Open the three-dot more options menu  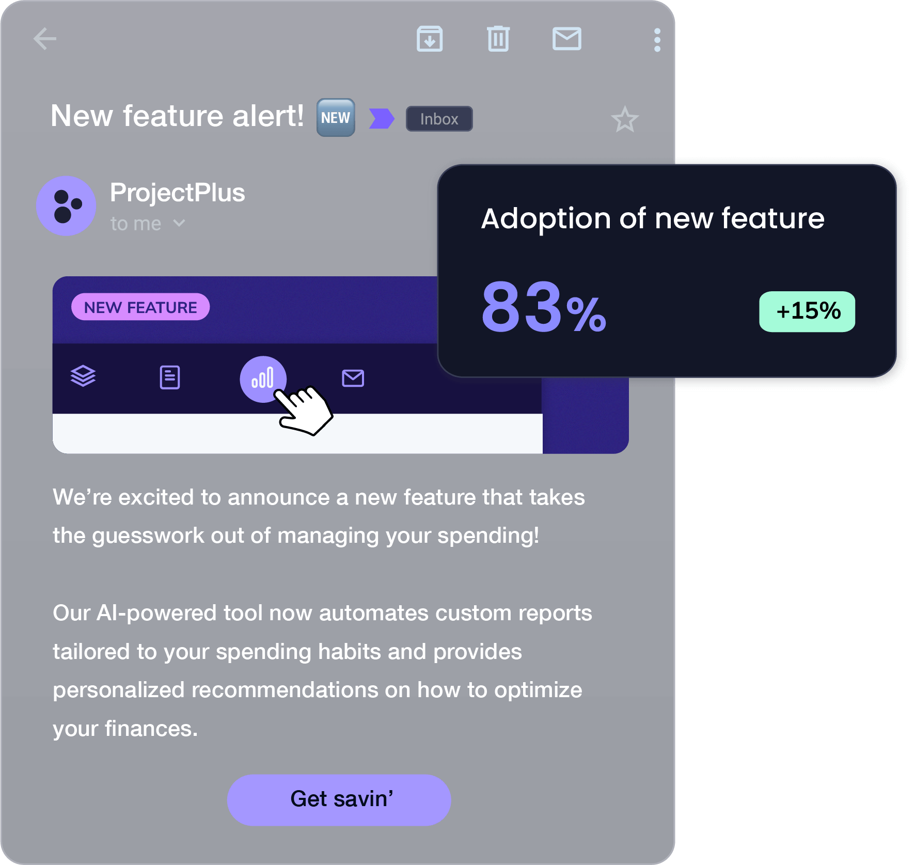pyautogui.click(x=657, y=40)
